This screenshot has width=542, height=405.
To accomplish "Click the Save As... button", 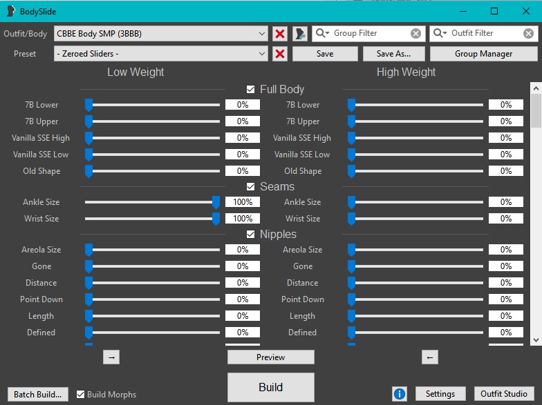I will tap(394, 54).
